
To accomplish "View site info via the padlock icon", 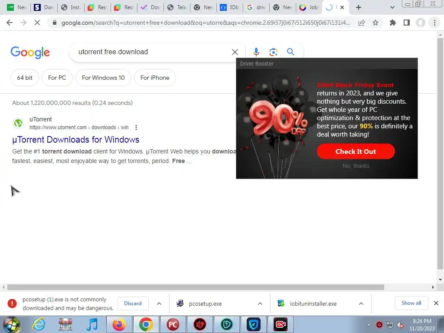I will click(x=55, y=23).
